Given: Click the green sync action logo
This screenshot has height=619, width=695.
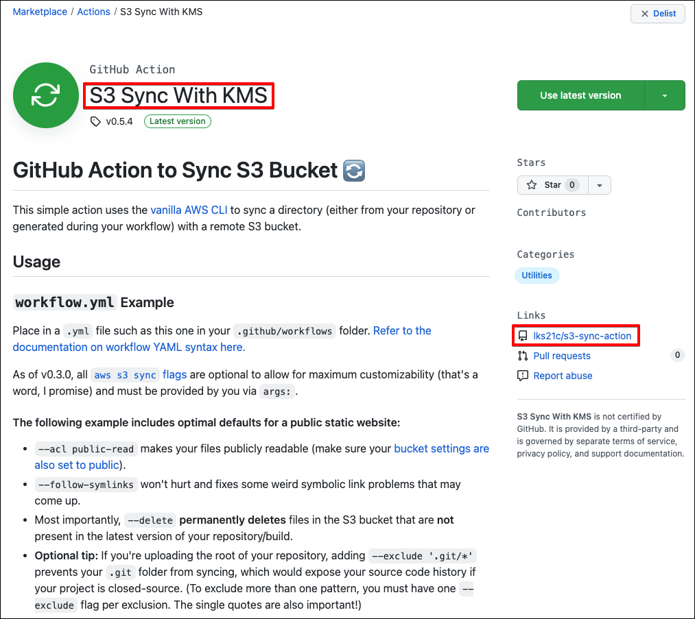Looking at the screenshot, I should point(46,95).
